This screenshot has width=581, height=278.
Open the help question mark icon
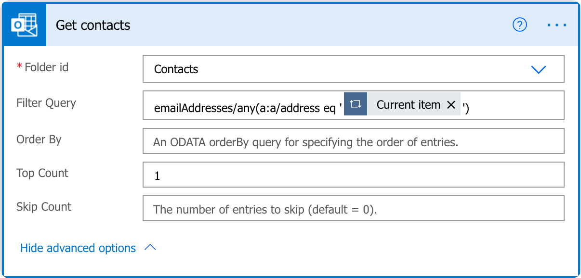(x=520, y=25)
